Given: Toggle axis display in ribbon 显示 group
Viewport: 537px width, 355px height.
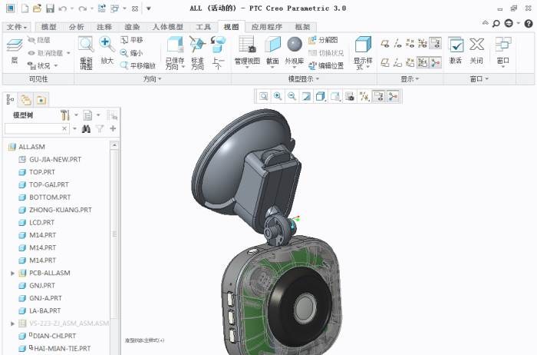Looking at the screenshot, I should click(x=397, y=43).
